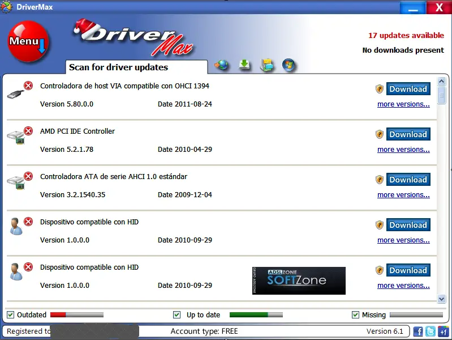Click the Google +1 icon
Viewport: 452px width, 340px height.
[x=444, y=331]
